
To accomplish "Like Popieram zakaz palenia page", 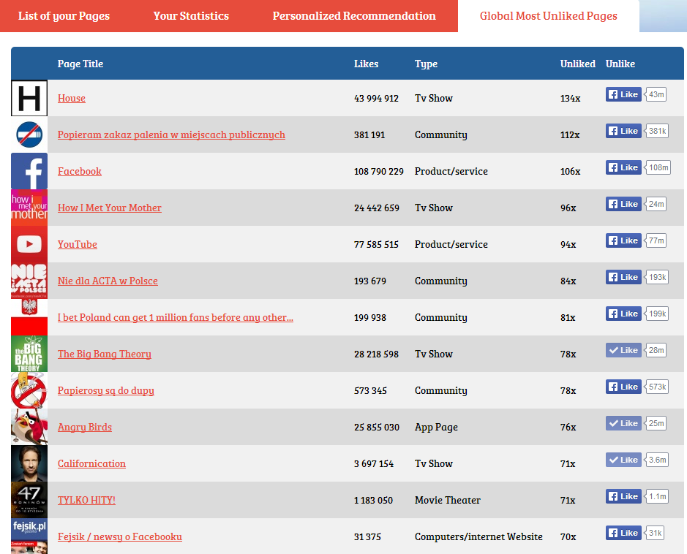I will tap(623, 131).
